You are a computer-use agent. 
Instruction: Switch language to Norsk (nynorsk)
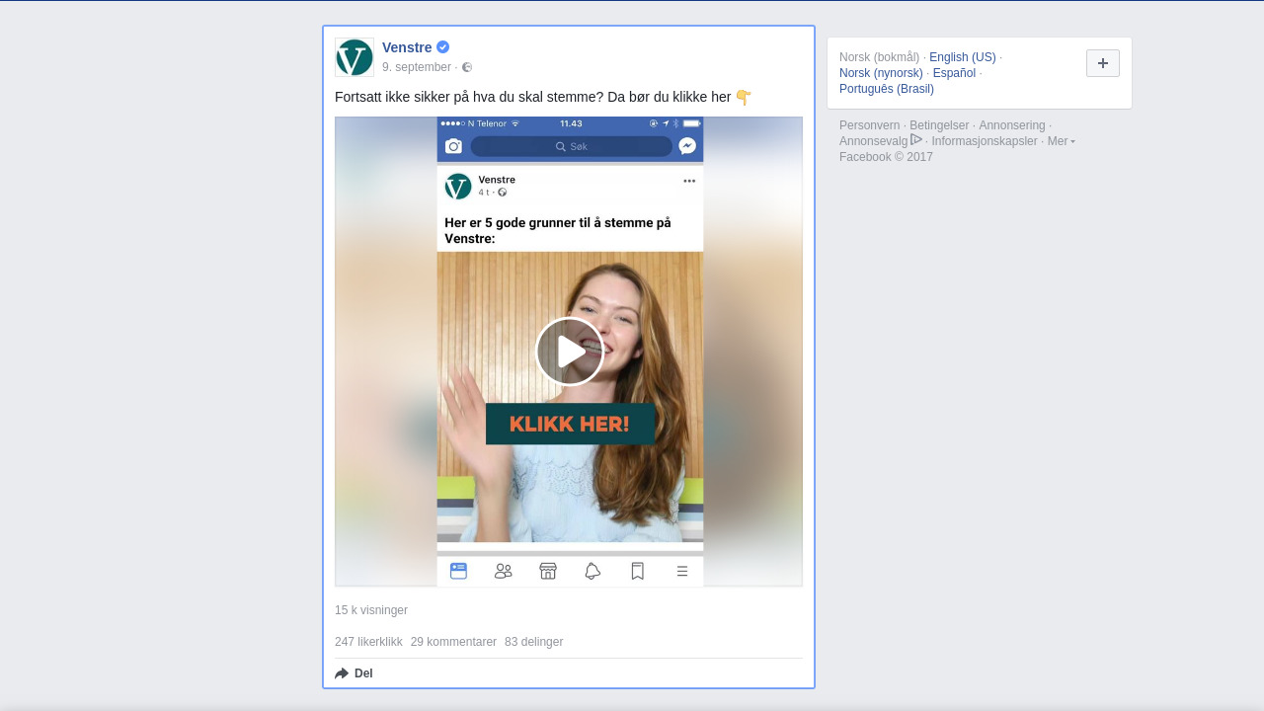coord(881,73)
